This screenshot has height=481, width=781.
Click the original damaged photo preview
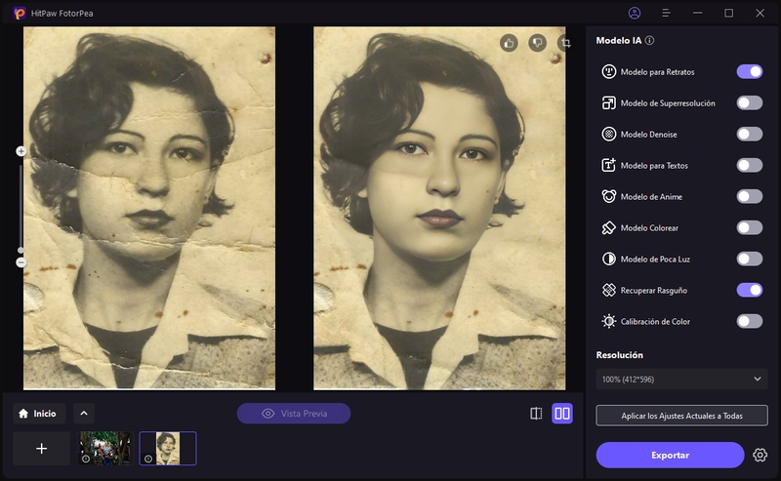149,208
